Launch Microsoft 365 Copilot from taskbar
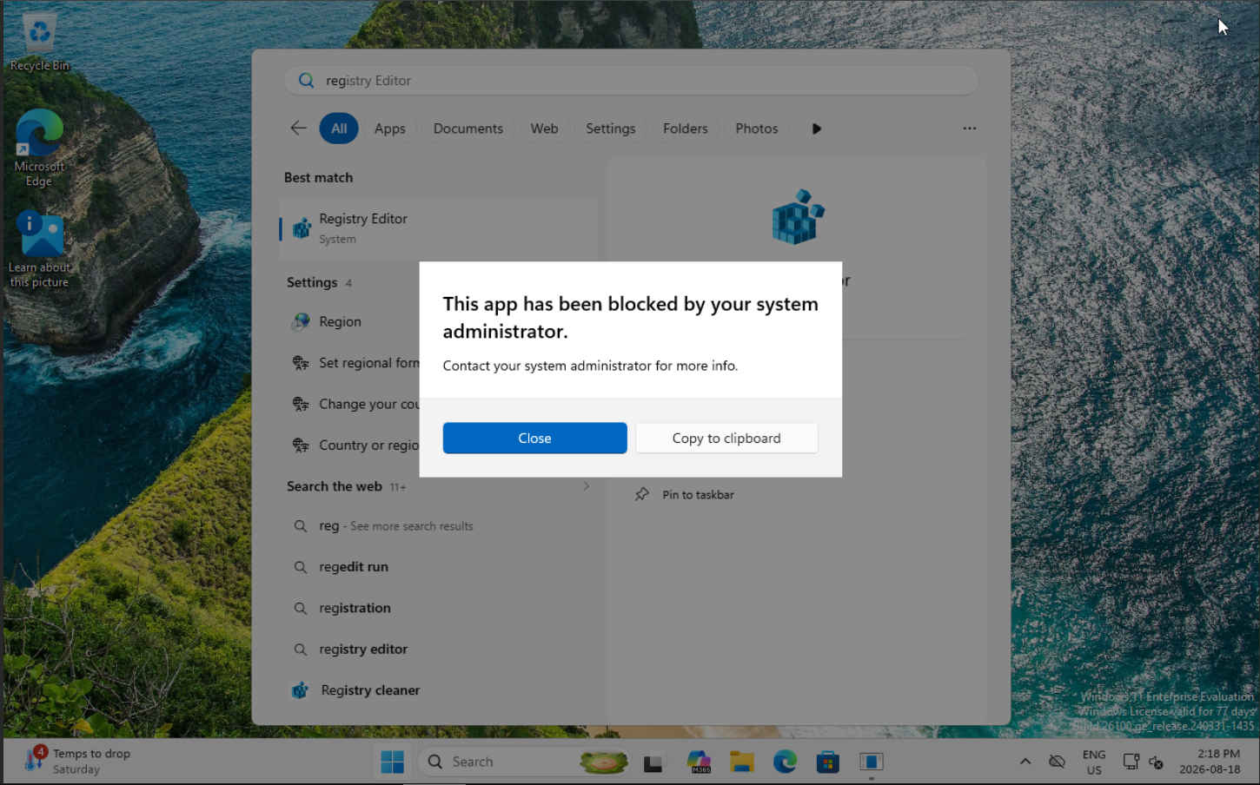Screen dimensions: 1260x785 (699, 762)
